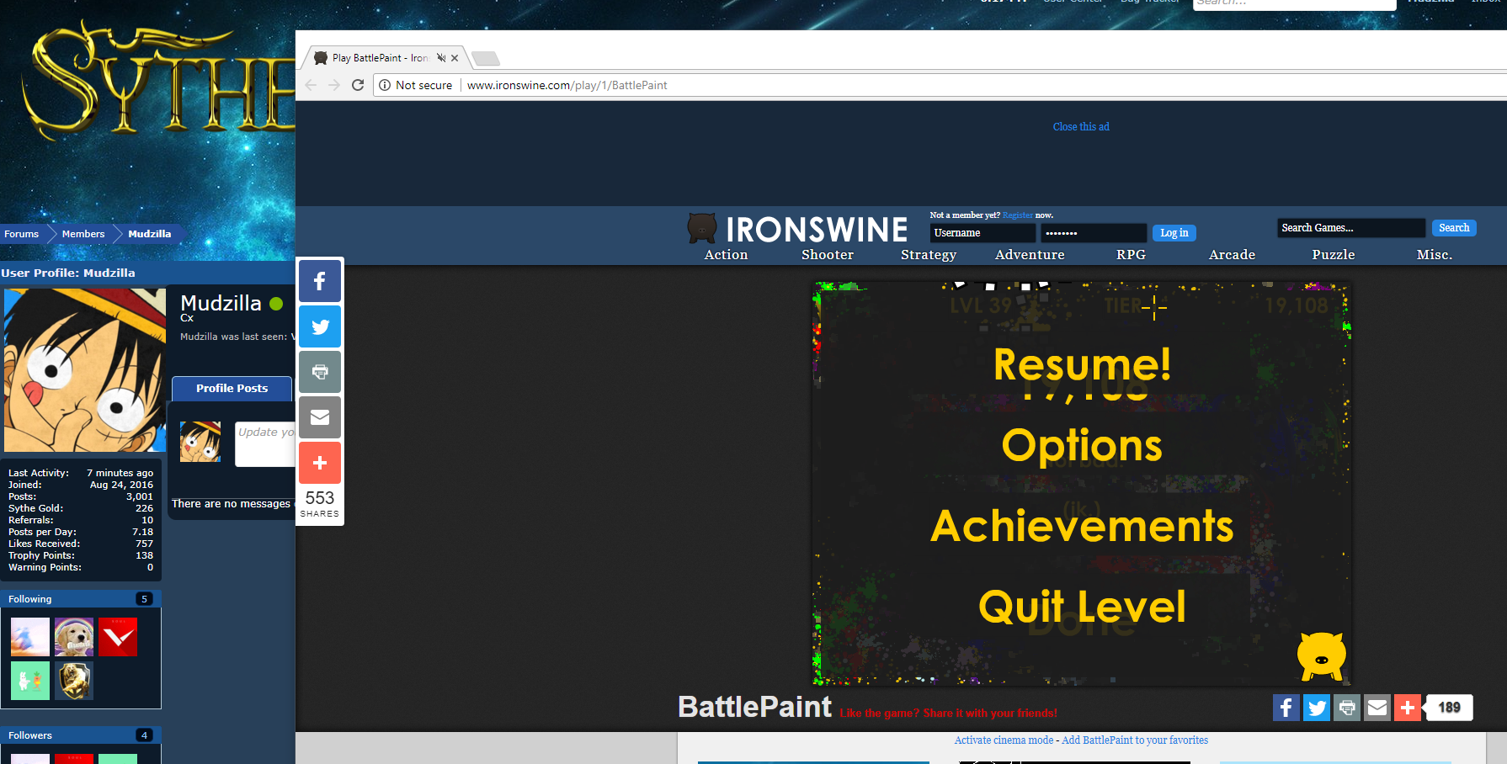Viewport: 1507px width, 764px height.
Task: Open the puppy avatar in Following
Action: 74,637
